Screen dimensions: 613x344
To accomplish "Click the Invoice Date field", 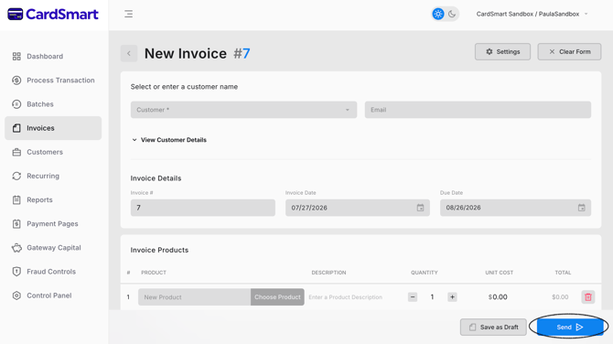I will 358,208.
